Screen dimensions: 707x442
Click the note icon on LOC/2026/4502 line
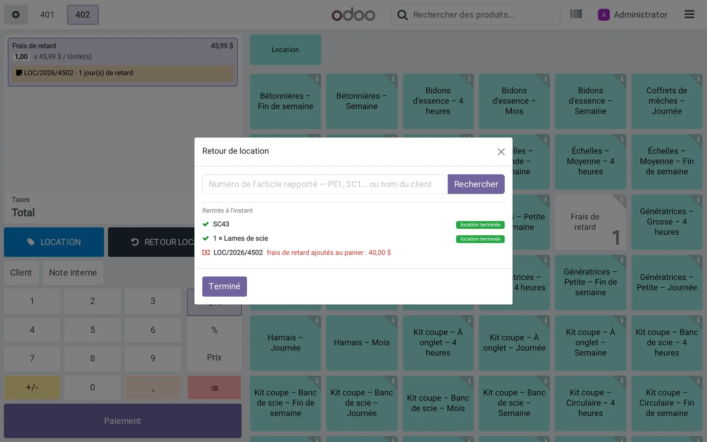(x=19, y=73)
